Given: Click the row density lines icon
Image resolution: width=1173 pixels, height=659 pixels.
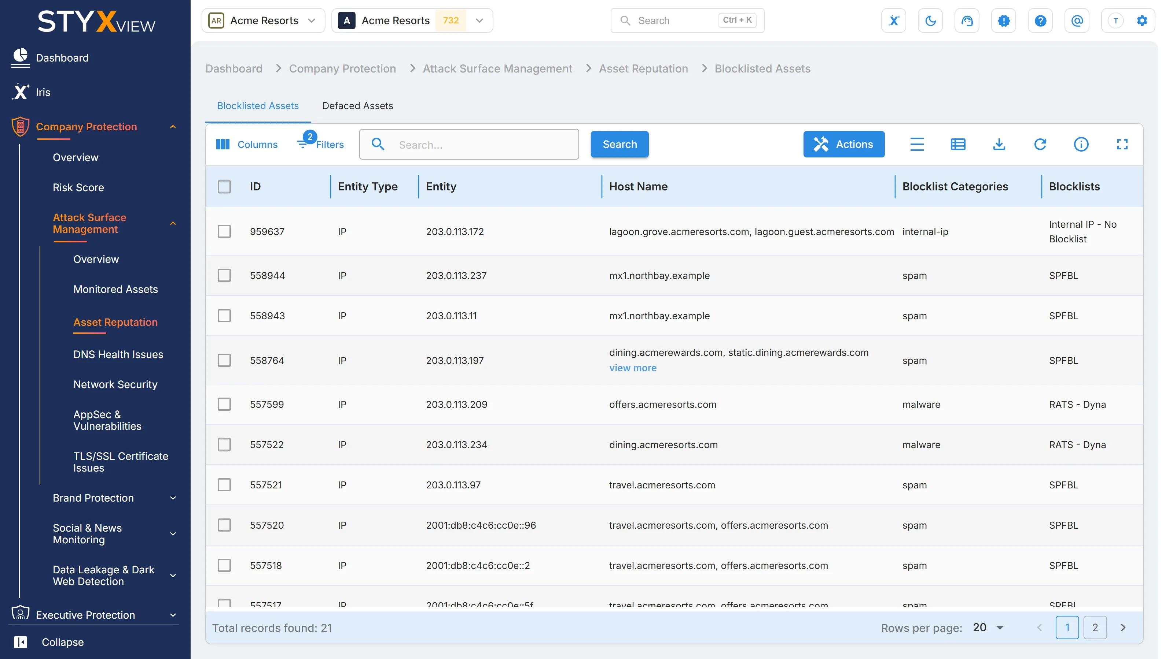Looking at the screenshot, I should (x=917, y=144).
